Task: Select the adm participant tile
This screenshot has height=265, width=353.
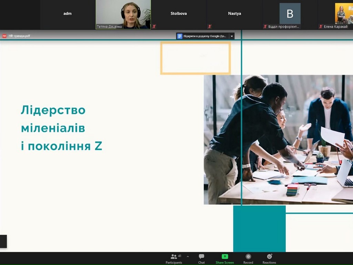Action: click(x=68, y=14)
